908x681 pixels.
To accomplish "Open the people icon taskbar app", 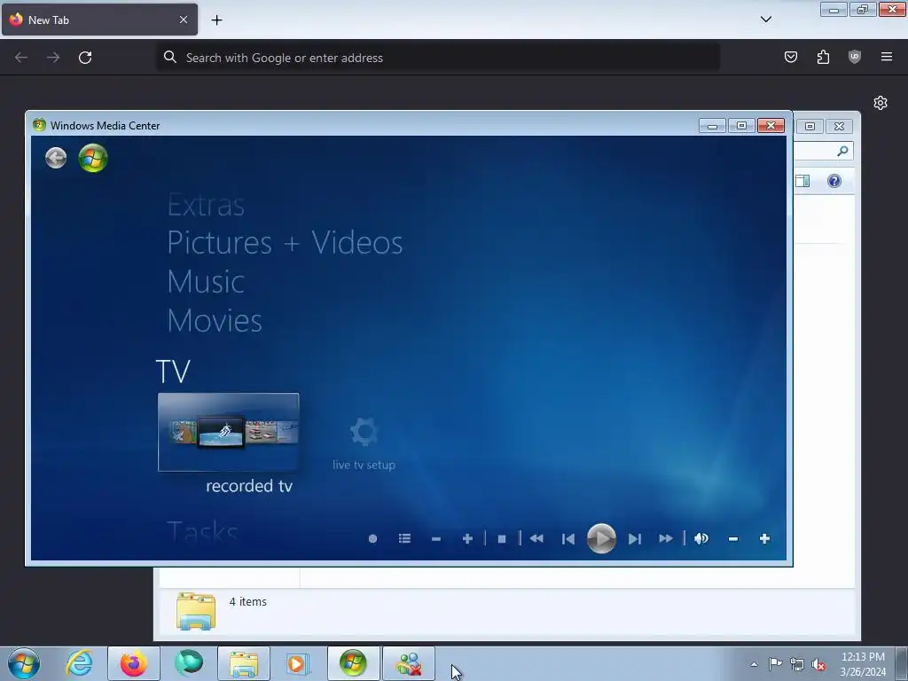I will pos(408,663).
